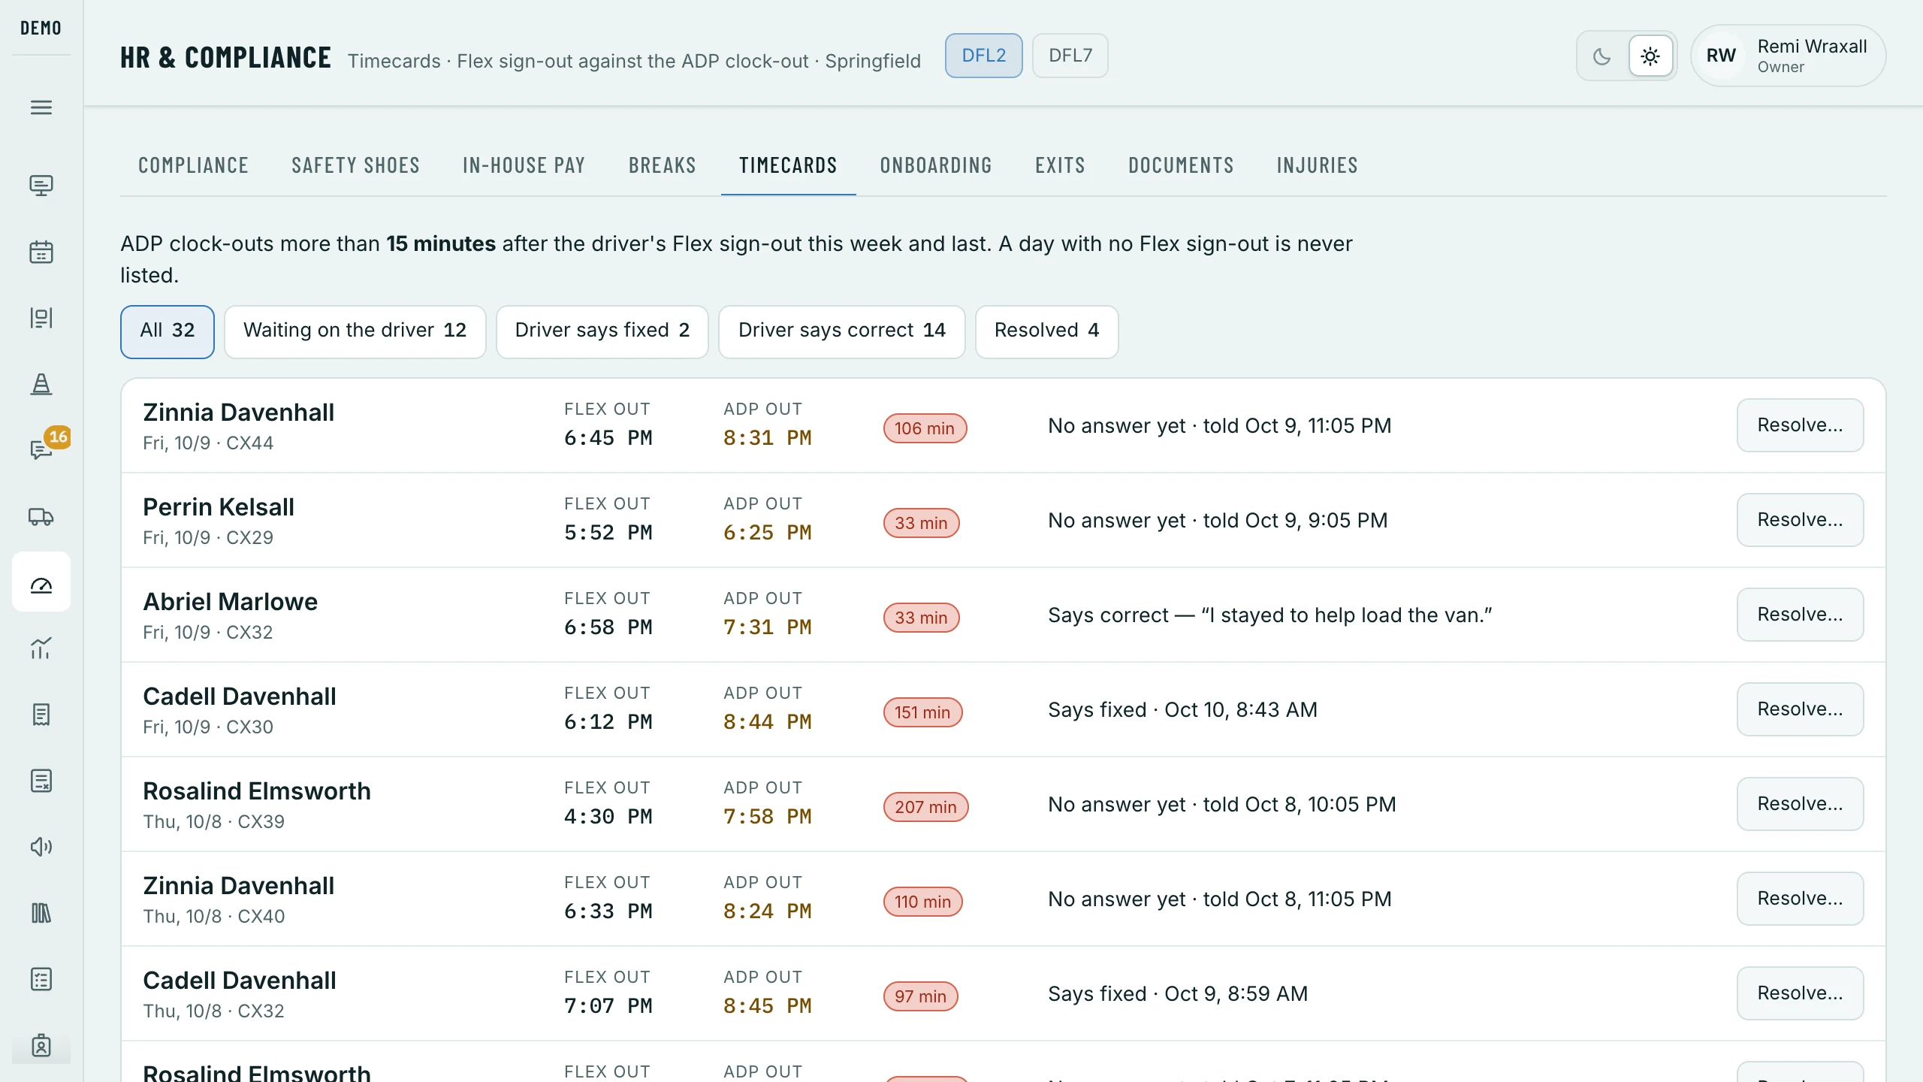
Task: Click the 110 min difference badge
Action: pyautogui.click(x=922, y=902)
